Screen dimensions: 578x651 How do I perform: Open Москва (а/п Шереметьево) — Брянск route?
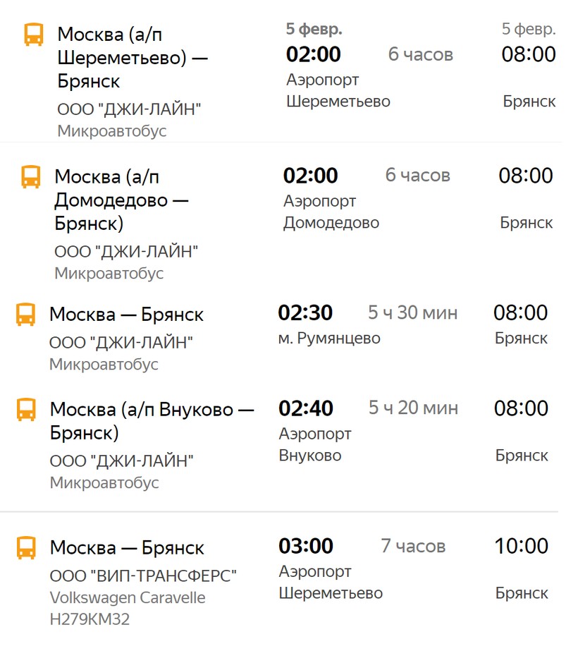133,57
